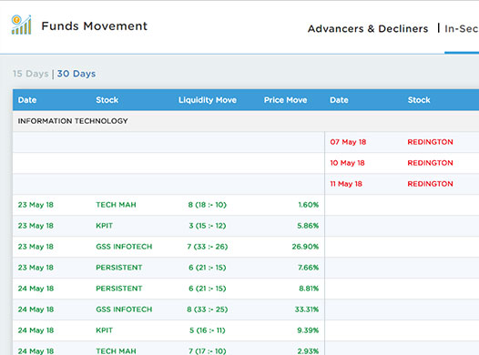
Task: Click the 2.93% price move value
Action: [x=308, y=351]
